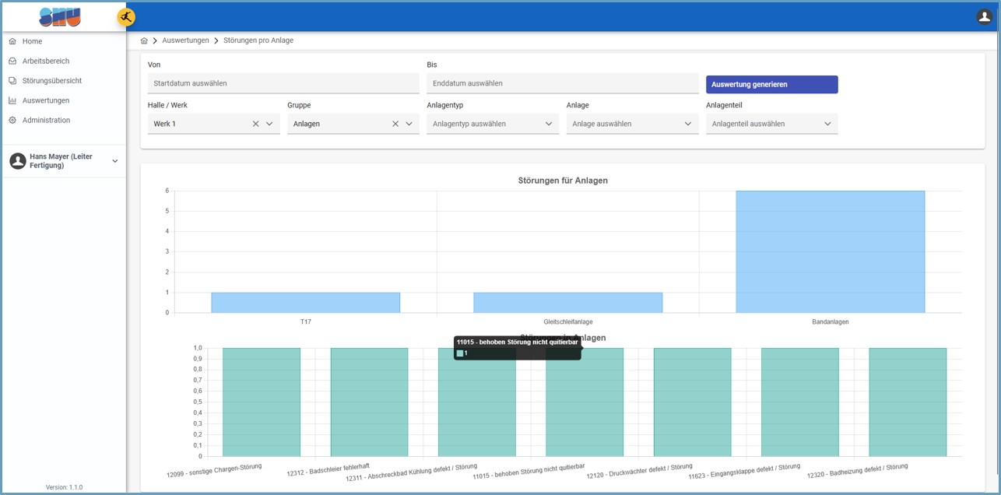1001x495 pixels.
Task: Click the user account avatar icon top right
Action: click(984, 16)
